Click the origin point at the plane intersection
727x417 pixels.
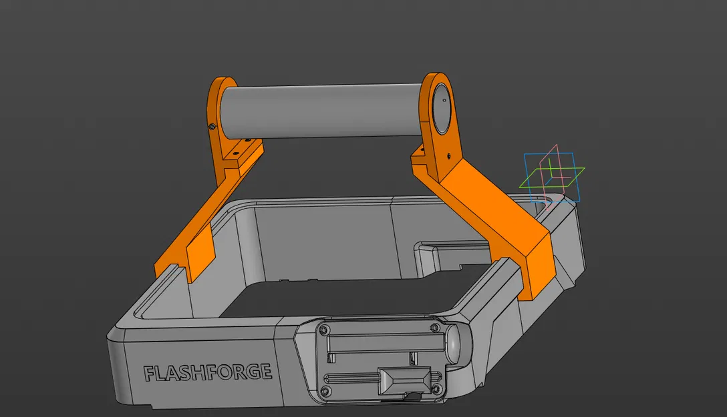coord(551,177)
